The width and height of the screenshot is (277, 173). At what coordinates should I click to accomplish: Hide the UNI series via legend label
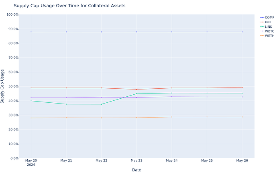tap(268, 22)
